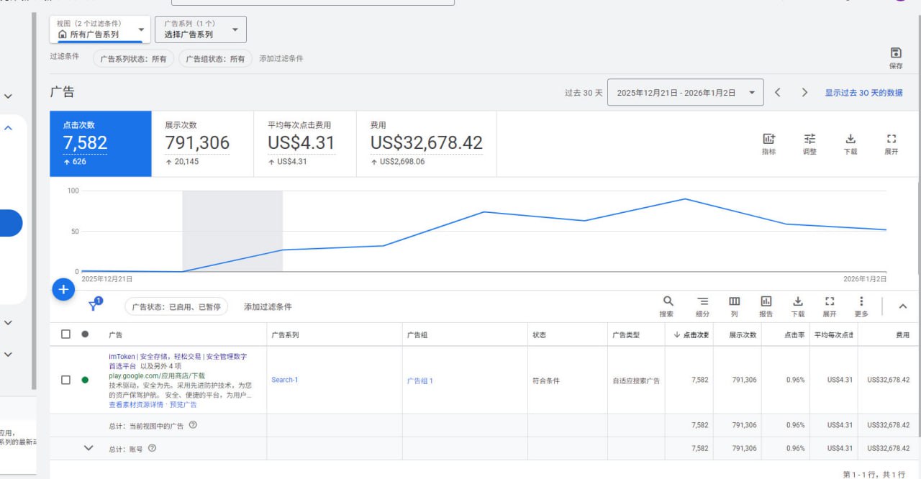Sort by 点击次数 column header
The image size is (921, 479).
(691, 334)
